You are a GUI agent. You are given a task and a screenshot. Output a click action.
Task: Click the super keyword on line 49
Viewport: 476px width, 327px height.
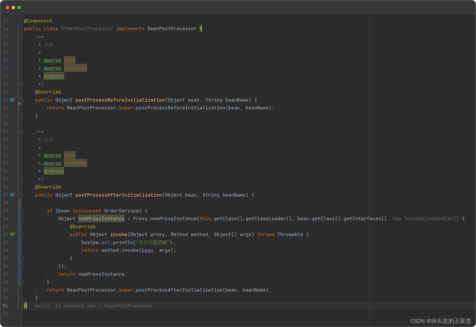click(126, 290)
